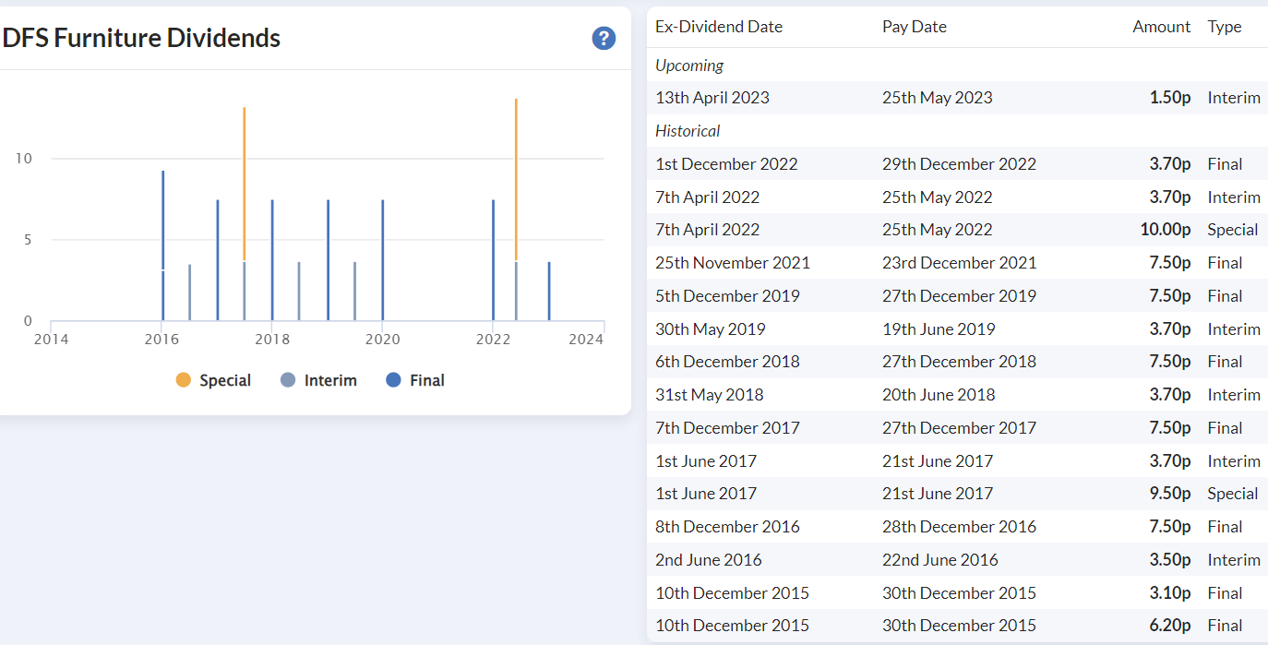Click the 2014 x-axis label
This screenshot has height=645, width=1268.
coord(51,340)
